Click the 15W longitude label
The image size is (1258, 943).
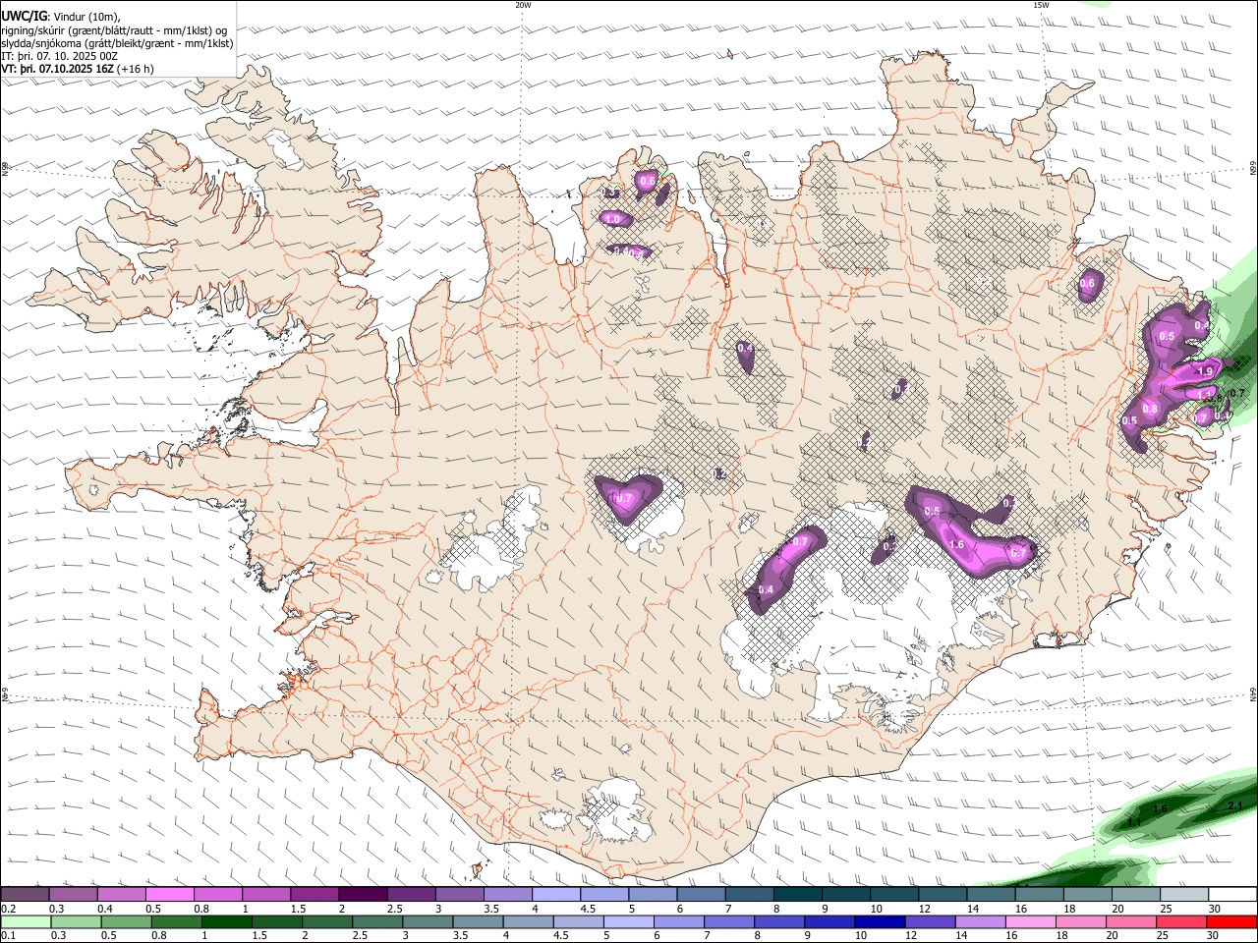(x=1041, y=5)
